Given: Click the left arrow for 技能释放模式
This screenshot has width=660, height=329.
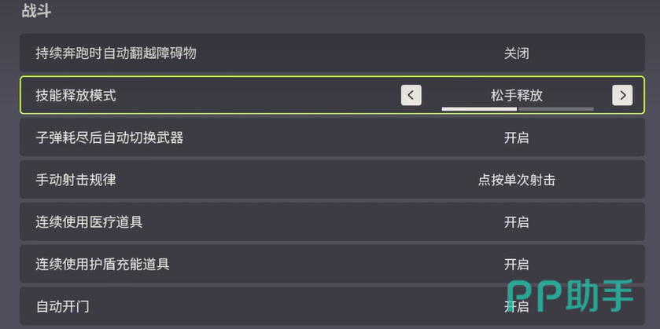Looking at the screenshot, I should pos(411,96).
